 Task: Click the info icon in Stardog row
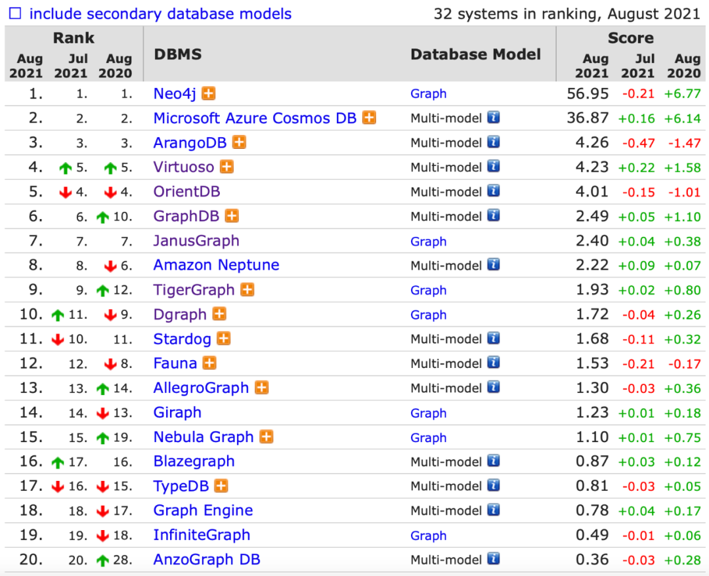493,338
